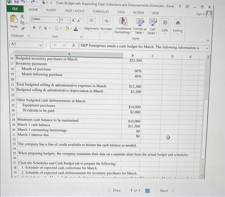Click the Conditional Formatting icon
Image resolution: width=225 pixels, height=197 pixels.
point(123,21)
